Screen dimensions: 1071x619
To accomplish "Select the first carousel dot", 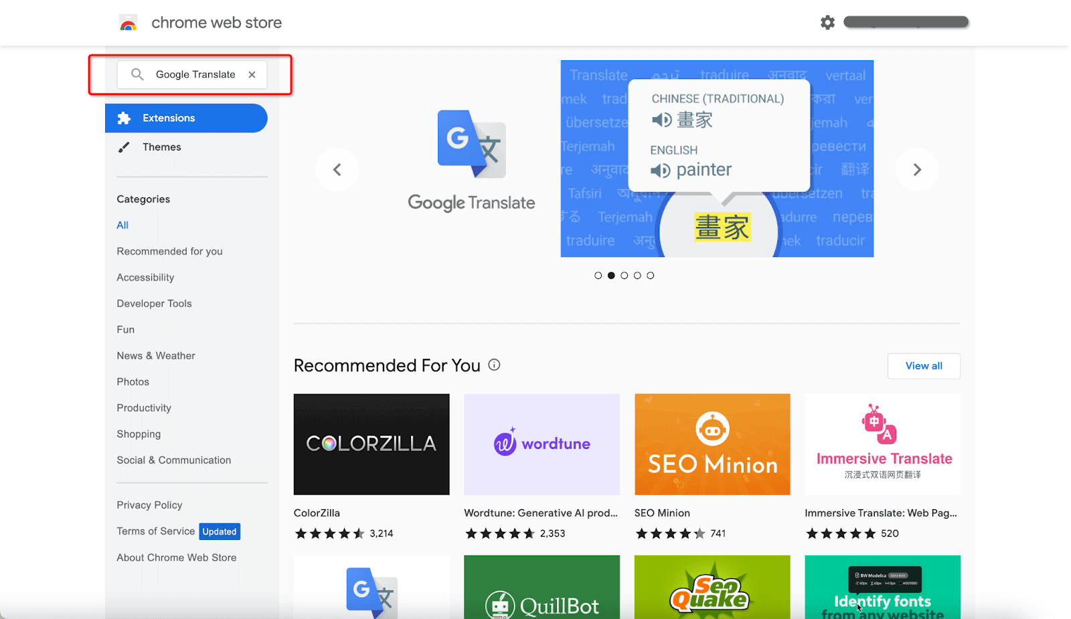I will [x=598, y=276].
